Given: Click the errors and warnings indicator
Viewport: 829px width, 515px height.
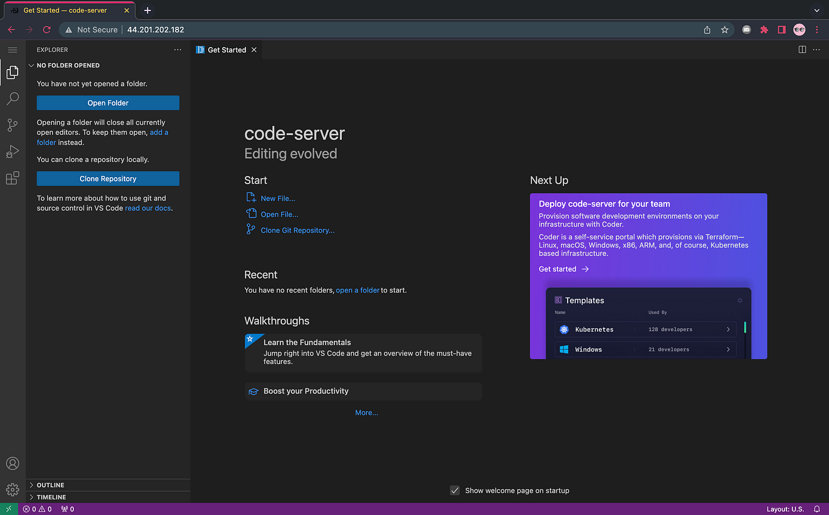Looking at the screenshot, I should pos(37,508).
